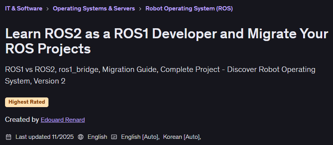Open instructor Edouard Renard's profile
The width and height of the screenshot is (333, 145).
click(x=63, y=120)
